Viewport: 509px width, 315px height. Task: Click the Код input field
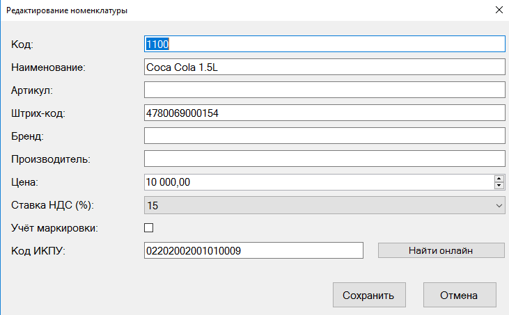[323, 44]
